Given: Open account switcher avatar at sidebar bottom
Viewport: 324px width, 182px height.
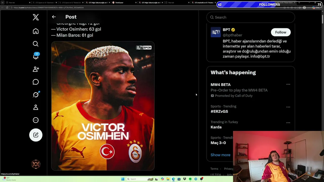Looking at the screenshot, I should click(36, 164).
